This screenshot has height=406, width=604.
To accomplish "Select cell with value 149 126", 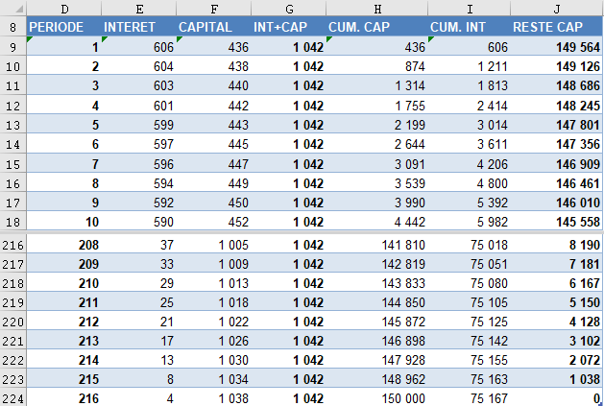I will pos(557,66).
